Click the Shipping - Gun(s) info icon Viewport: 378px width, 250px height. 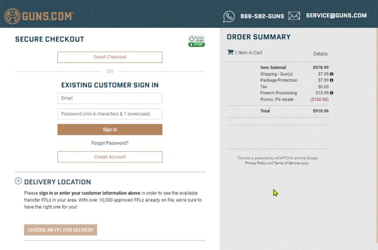click(x=331, y=74)
